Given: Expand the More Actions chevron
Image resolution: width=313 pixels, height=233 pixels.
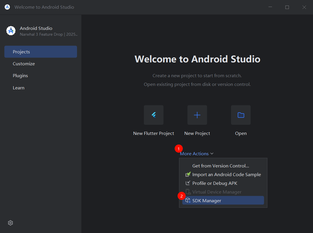Looking at the screenshot, I should point(212,154).
